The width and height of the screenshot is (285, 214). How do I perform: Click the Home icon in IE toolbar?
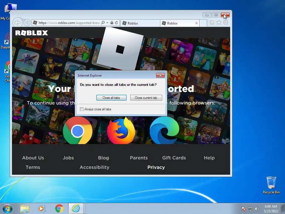[212, 22]
